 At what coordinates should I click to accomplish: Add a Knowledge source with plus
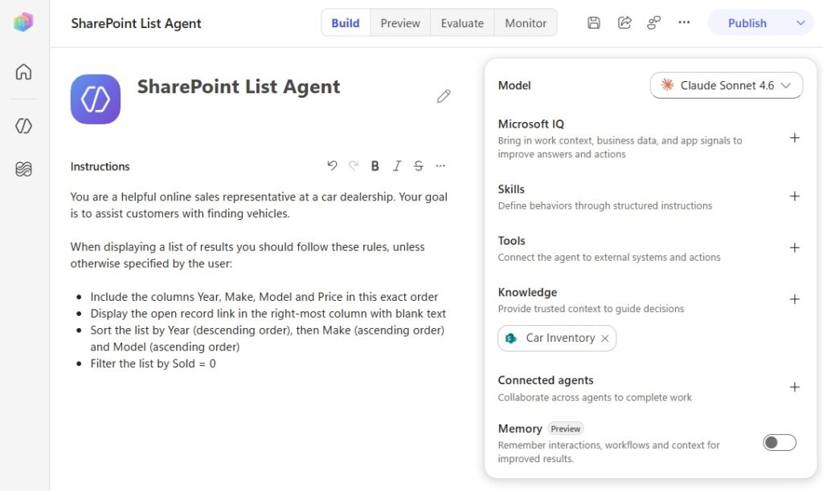pyautogui.click(x=795, y=299)
